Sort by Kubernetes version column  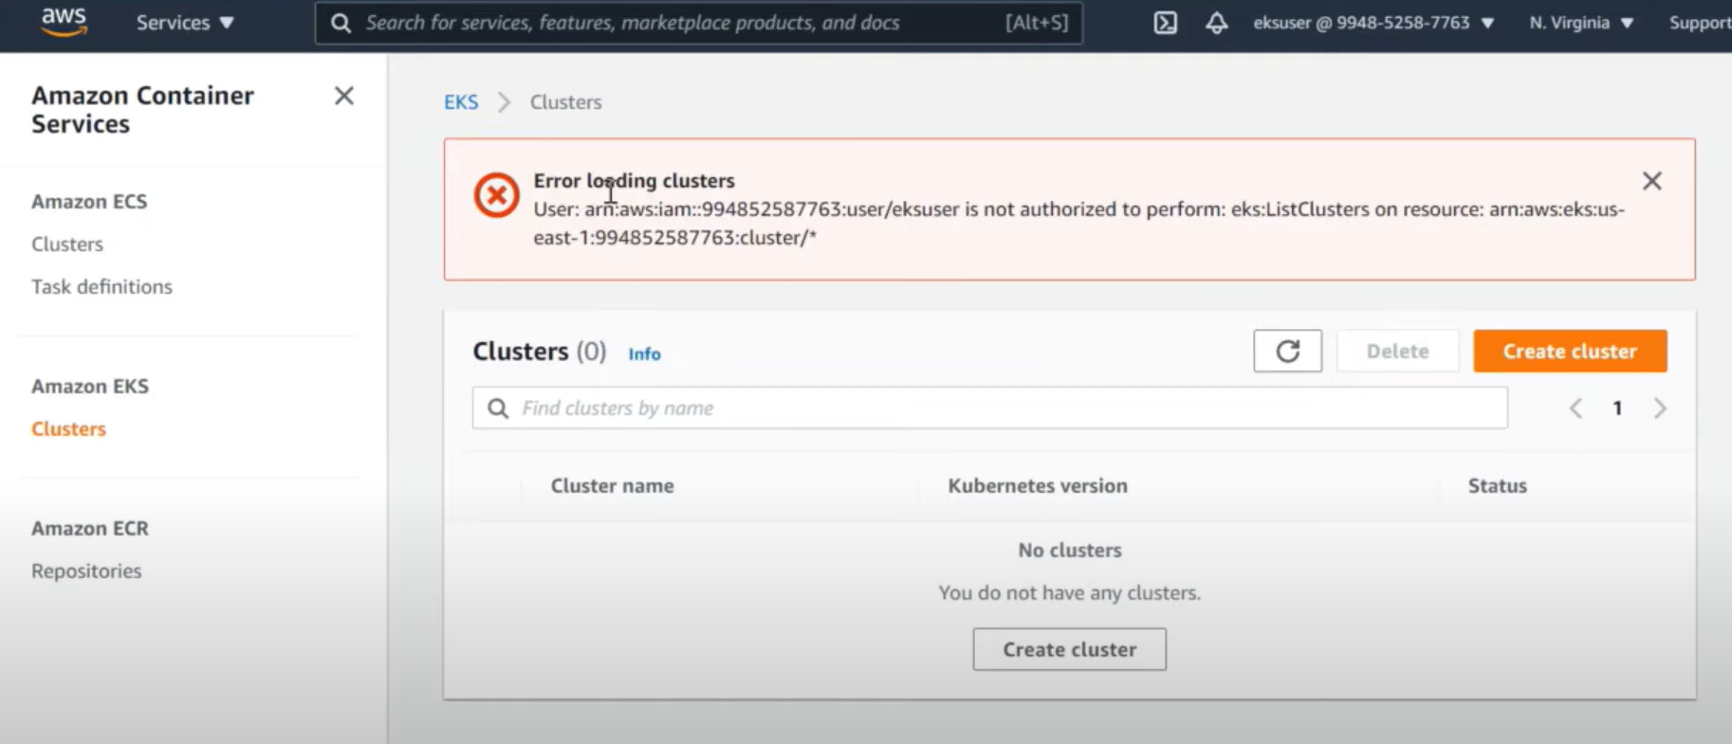[x=1038, y=485]
